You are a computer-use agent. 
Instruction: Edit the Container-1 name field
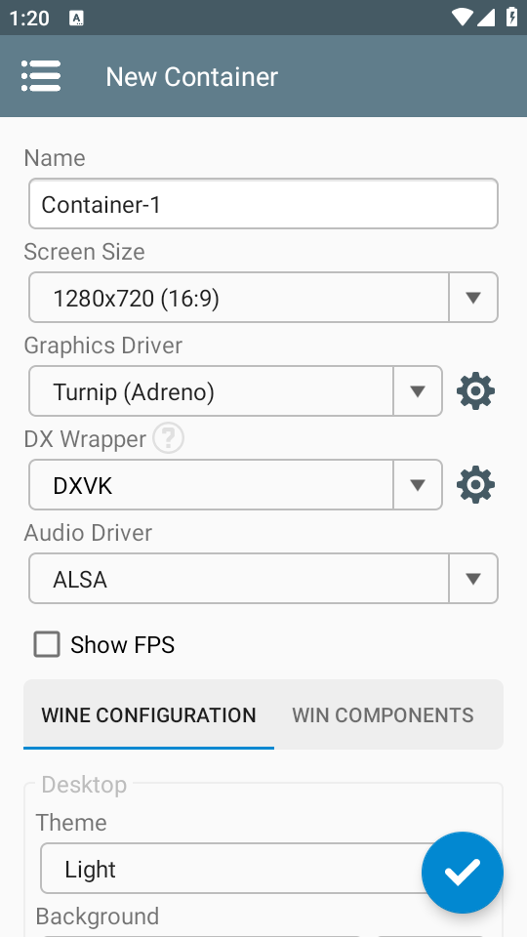point(263,204)
